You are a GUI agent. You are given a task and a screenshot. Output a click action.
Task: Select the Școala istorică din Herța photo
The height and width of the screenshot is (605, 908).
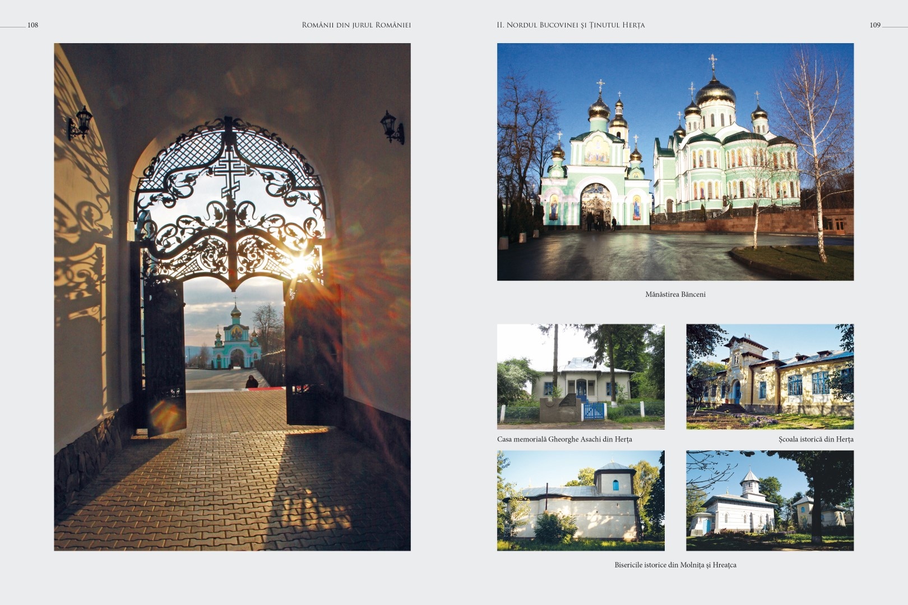pos(770,376)
